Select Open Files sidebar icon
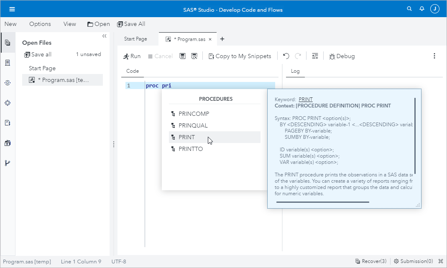 pos(8,43)
